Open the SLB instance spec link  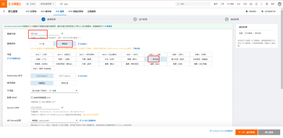point(88,121)
